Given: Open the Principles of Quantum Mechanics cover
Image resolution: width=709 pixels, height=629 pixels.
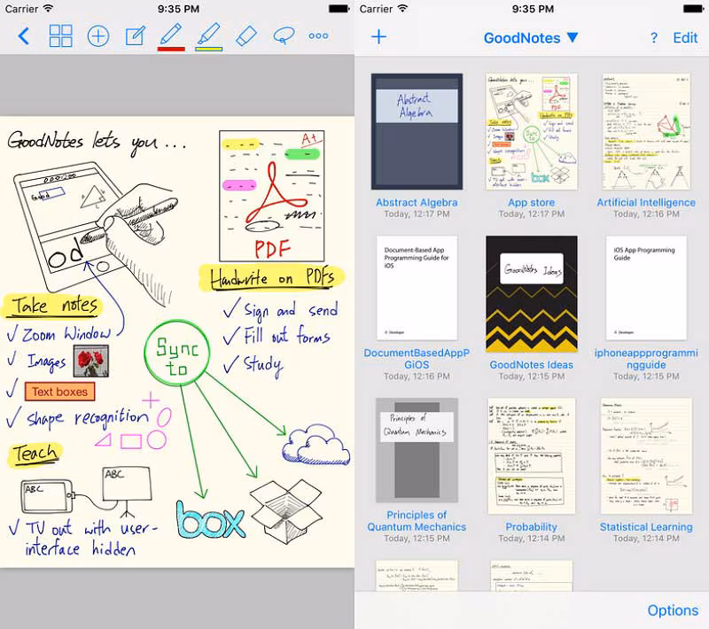Looking at the screenshot, I should click(417, 450).
